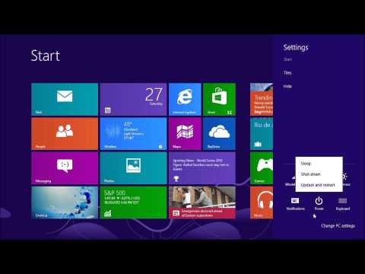This screenshot has height=274, width=365.
Task: Choose Shut down in power menu
Action: (319, 174)
